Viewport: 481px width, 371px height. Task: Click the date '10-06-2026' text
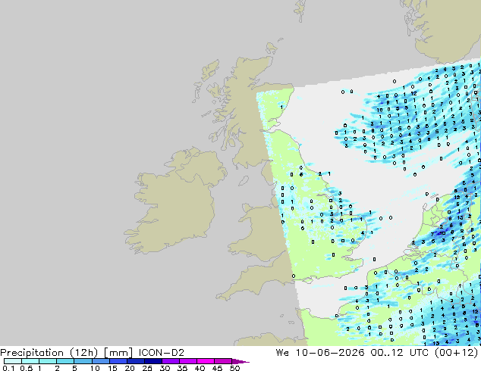click(330, 353)
